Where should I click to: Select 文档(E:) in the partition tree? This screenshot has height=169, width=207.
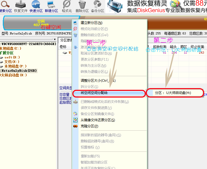pos(12,62)
